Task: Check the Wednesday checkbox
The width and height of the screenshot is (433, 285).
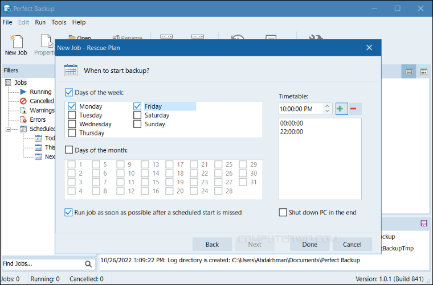Action: click(72, 124)
